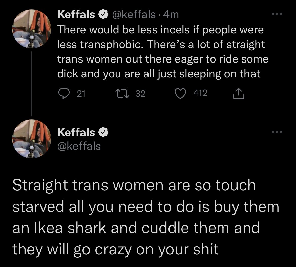Click the 412 likes count
This screenshot has width=296, height=267.
[x=200, y=93]
